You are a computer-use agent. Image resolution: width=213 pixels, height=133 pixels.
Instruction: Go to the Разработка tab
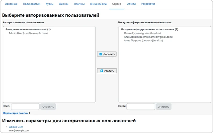[x=148, y=4]
